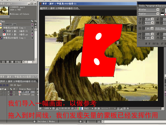Open the timeline button icon in viewer

(x=125, y=109)
